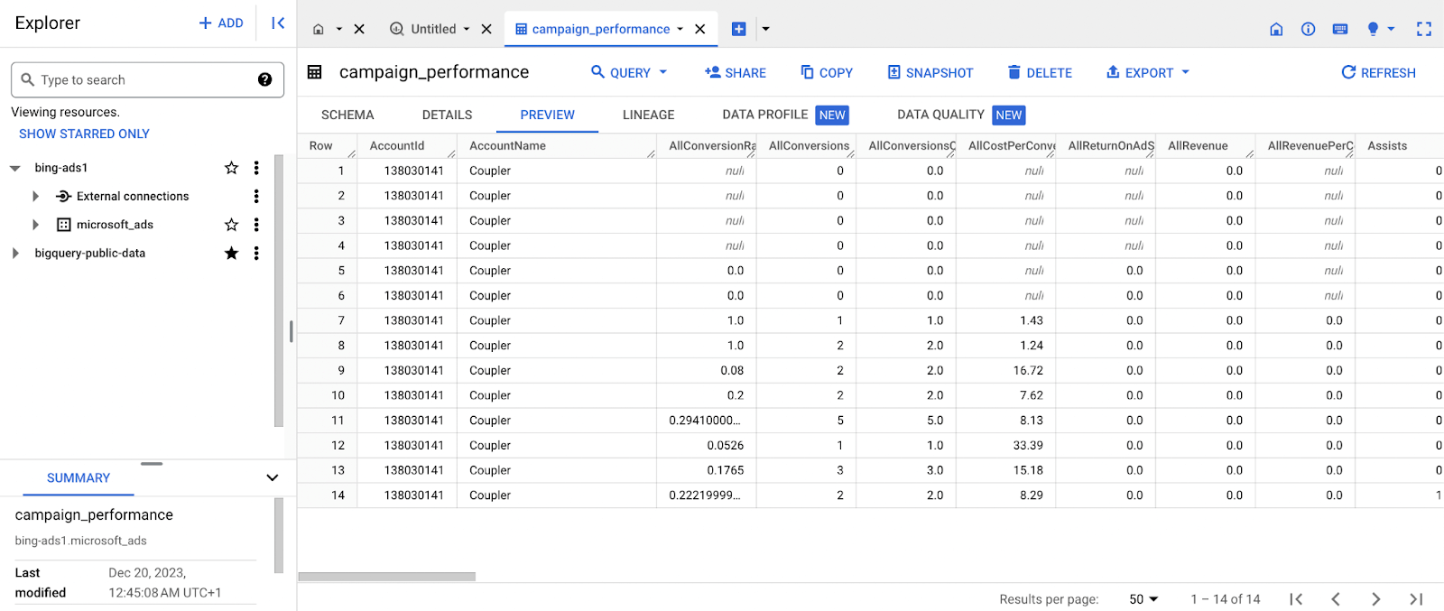Expand bigquery-public-data project

click(x=15, y=254)
